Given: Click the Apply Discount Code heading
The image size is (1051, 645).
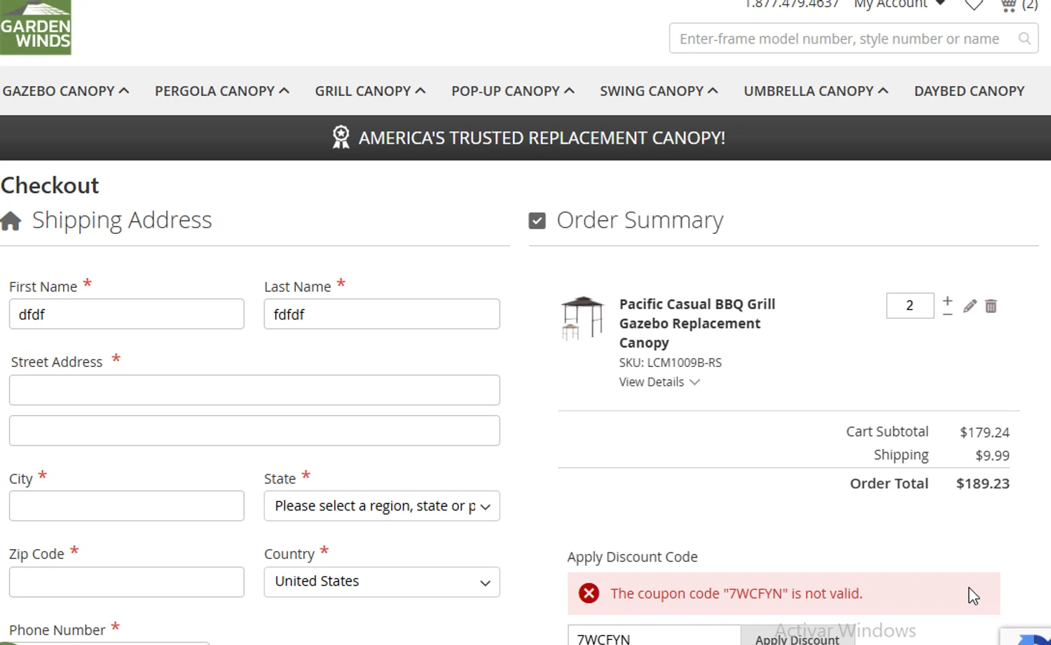Looking at the screenshot, I should coord(632,557).
